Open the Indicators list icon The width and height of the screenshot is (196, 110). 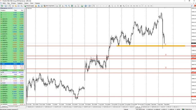point(82,6)
